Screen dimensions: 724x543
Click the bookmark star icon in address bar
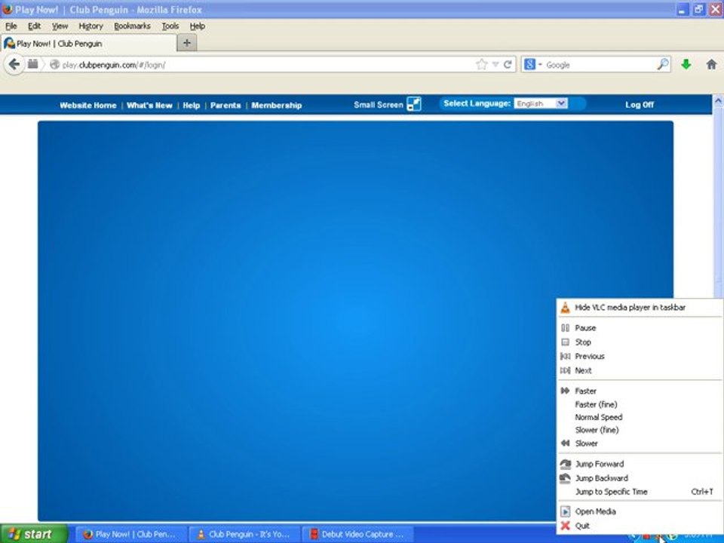(482, 65)
